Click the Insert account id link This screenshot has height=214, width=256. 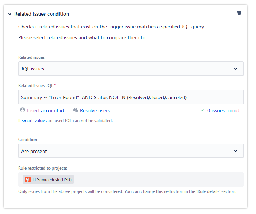pyautogui.click(x=45, y=110)
